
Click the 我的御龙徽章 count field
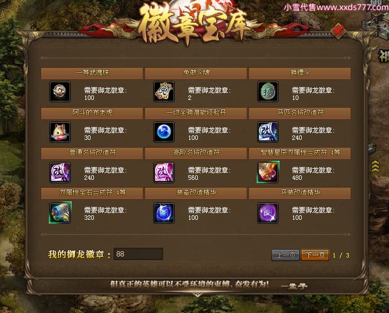(138, 254)
